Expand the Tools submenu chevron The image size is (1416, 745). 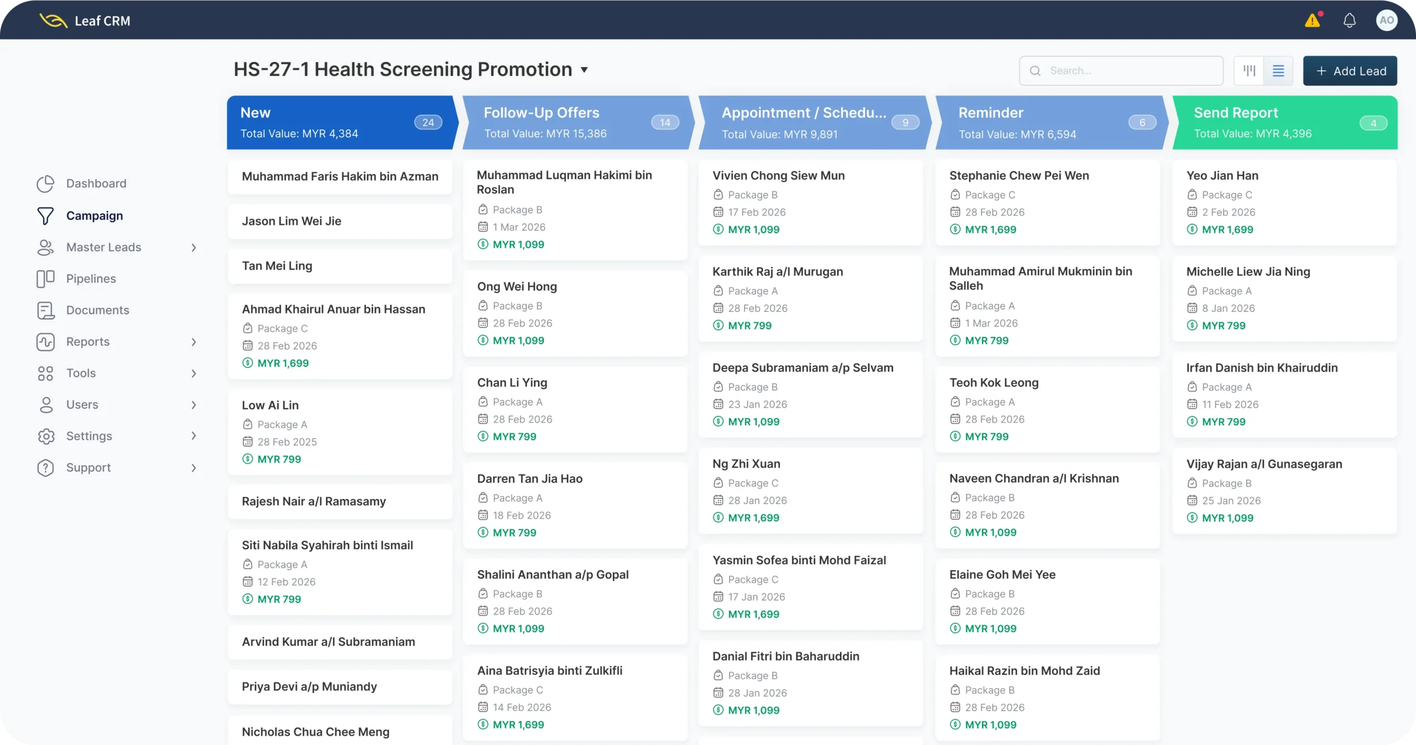tap(194, 373)
